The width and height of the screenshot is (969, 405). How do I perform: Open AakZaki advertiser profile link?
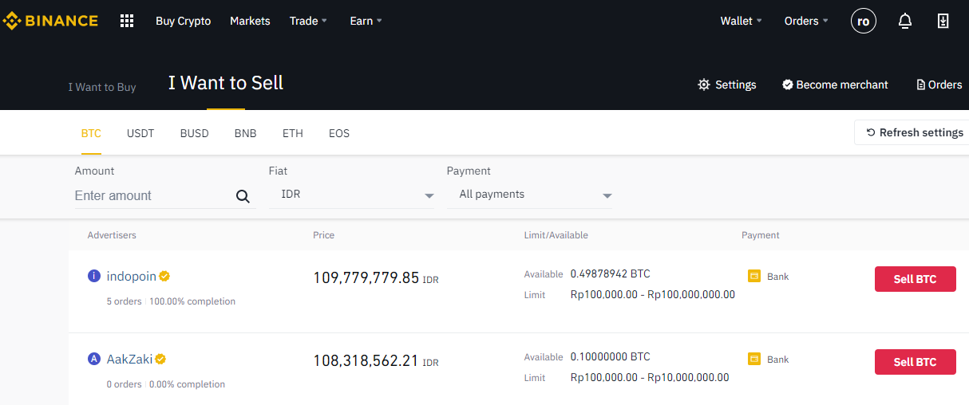129,359
